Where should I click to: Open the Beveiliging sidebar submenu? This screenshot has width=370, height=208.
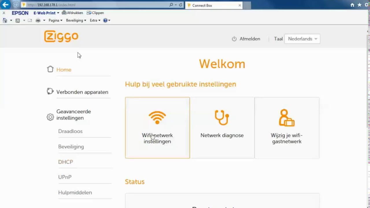coord(71,146)
